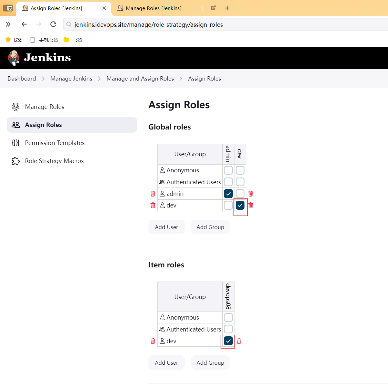Open Role Strategy Macros in the sidebar
This screenshot has height=384, width=388.
click(x=72, y=161)
